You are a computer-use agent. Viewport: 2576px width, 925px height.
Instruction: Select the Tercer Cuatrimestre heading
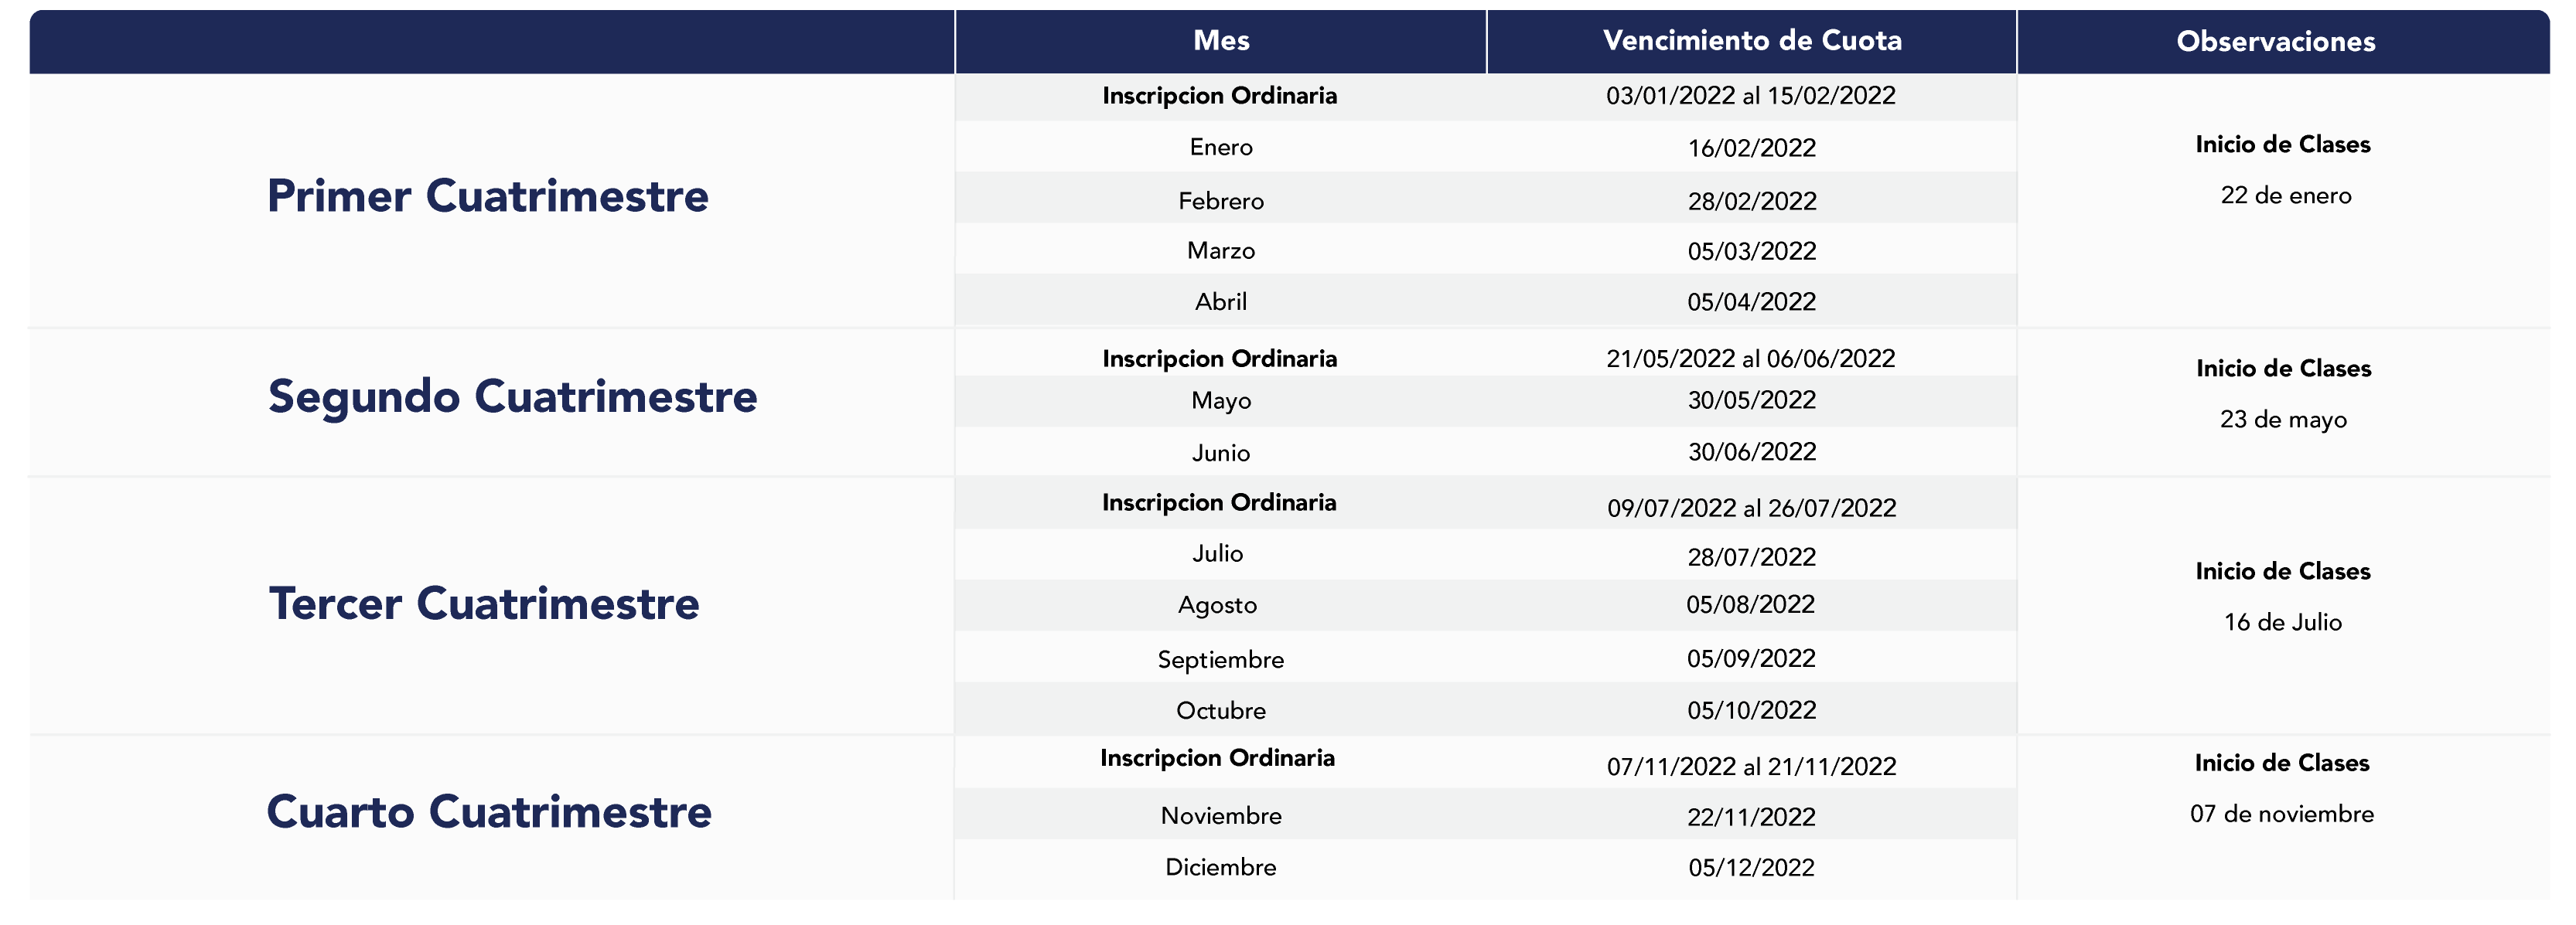(x=484, y=604)
